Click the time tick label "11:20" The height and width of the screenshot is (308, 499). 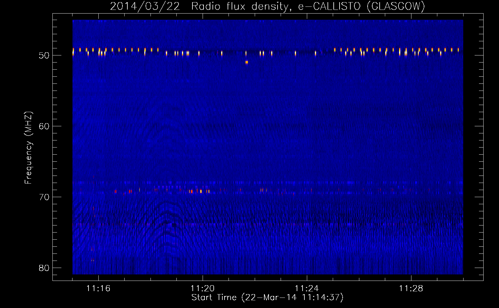pyautogui.click(x=203, y=289)
